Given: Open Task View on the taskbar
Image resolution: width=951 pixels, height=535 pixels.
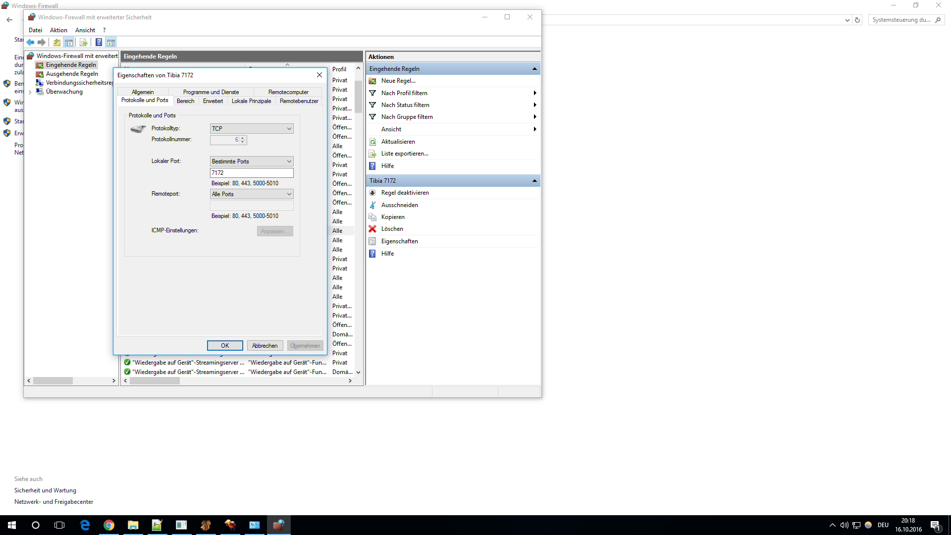Looking at the screenshot, I should (59, 525).
